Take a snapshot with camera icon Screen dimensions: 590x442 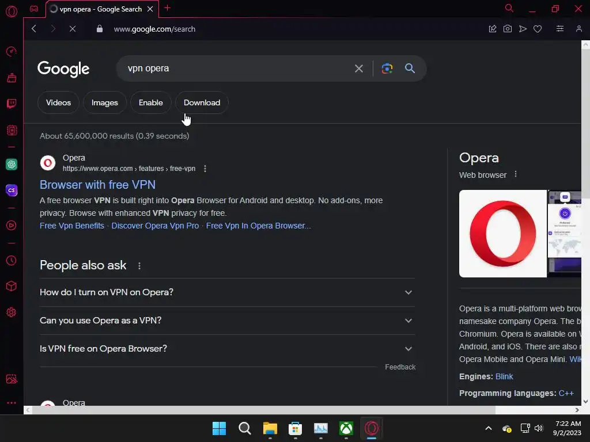coord(507,29)
